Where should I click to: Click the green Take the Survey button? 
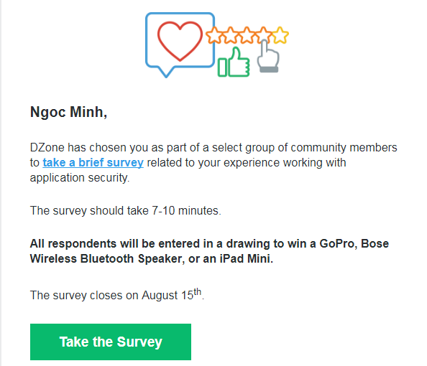[111, 342]
